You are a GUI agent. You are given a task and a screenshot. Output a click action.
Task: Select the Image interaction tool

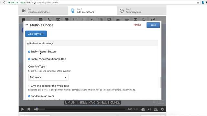pos(58,20)
